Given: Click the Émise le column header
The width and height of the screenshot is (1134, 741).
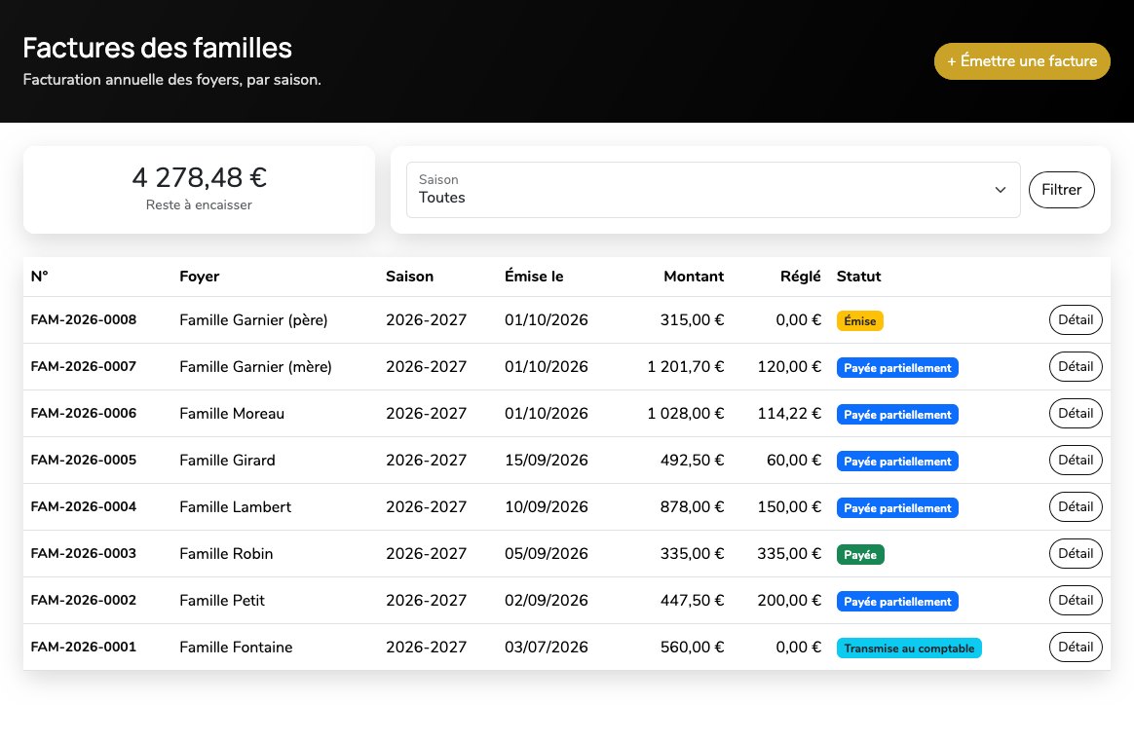Looking at the screenshot, I should click(x=534, y=277).
